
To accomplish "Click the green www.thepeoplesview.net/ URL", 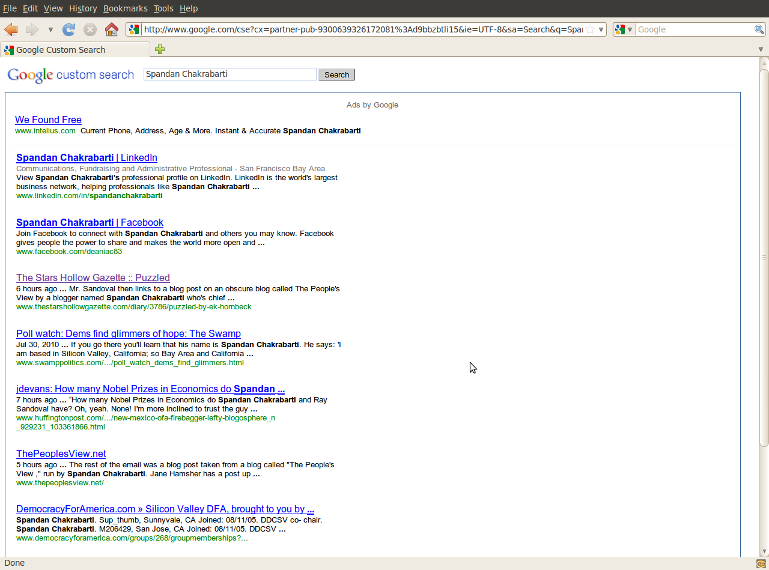I will click(x=60, y=483).
